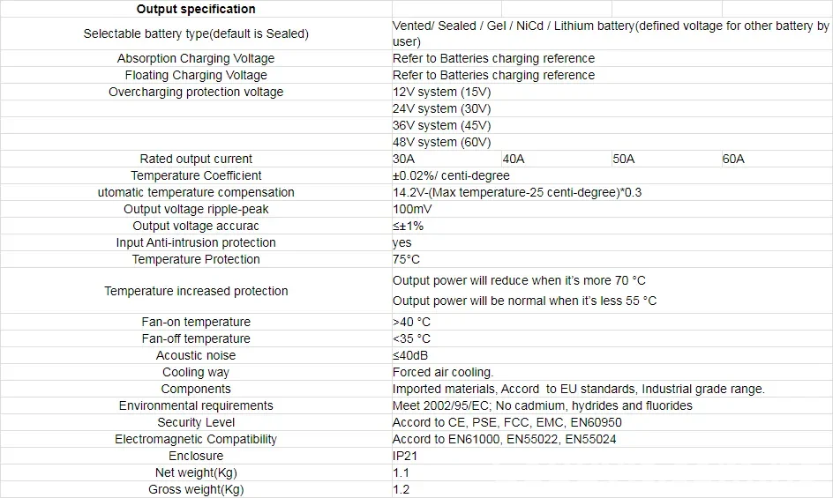Image resolution: width=833 pixels, height=498 pixels.
Task: Select the Selectable battery type label cell
Action: point(196,33)
